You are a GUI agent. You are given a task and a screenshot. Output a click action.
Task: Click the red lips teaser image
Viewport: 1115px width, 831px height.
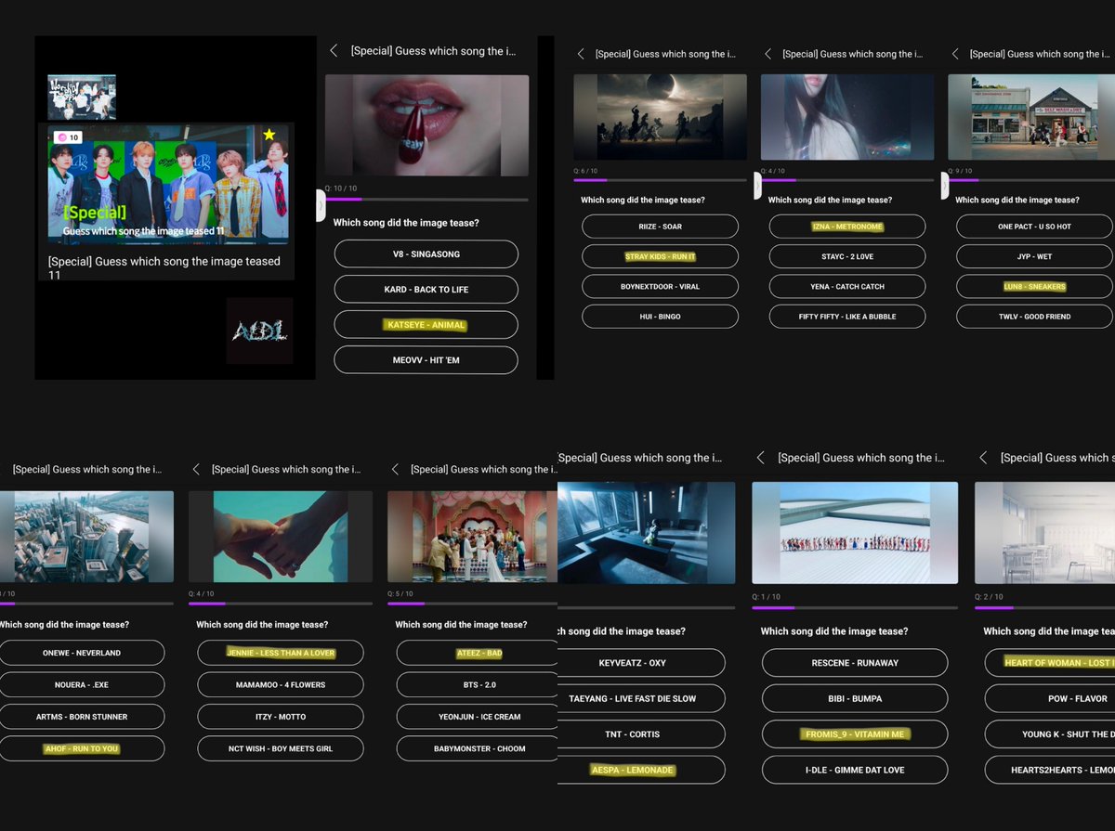pyautogui.click(x=426, y=125)
